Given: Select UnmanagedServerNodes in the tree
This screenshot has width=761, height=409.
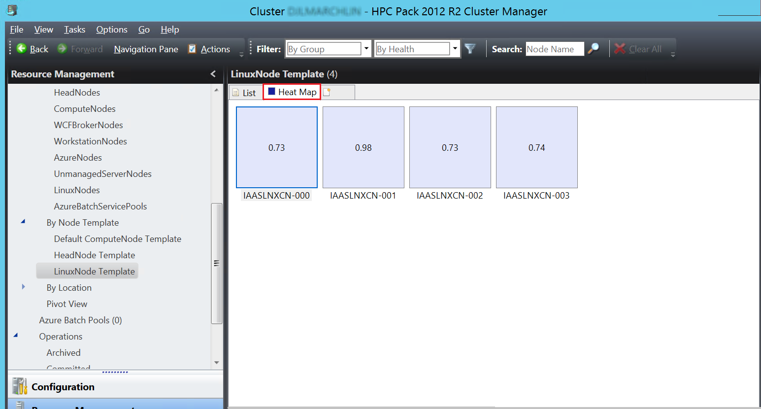Looking at the screenshot, I should tap(103, 174).
